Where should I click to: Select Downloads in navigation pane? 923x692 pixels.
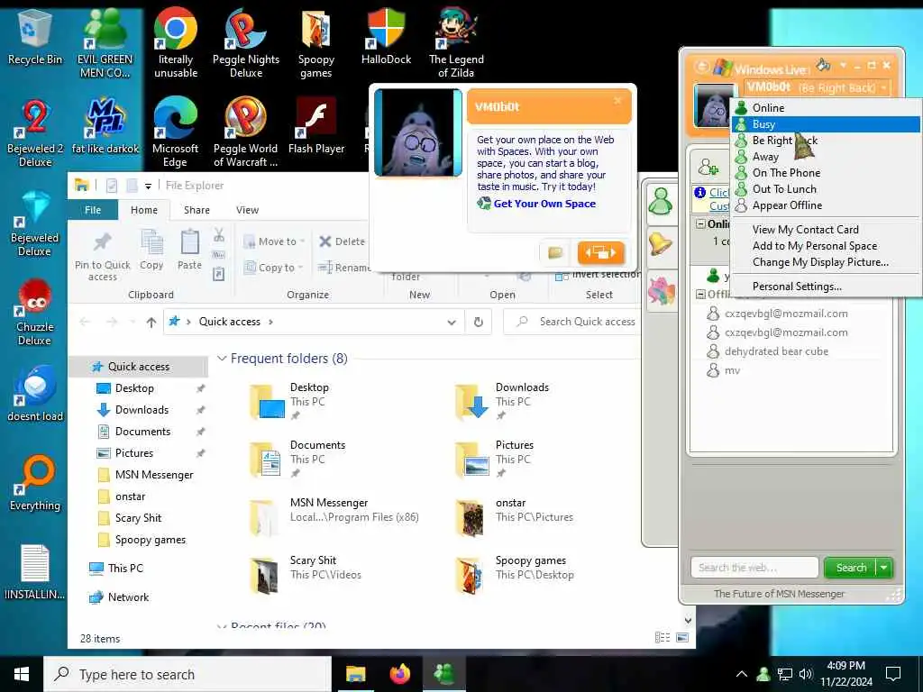point(142,410)
